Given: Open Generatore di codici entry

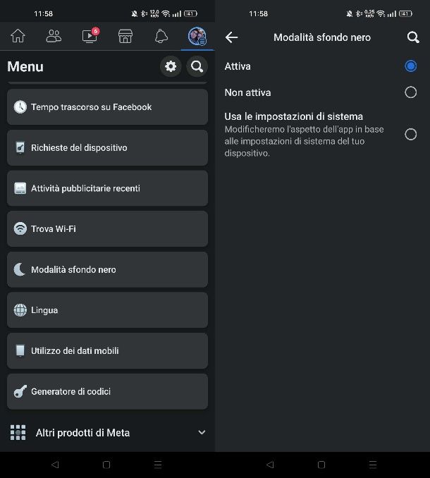Looking at the screenshot, I should (107, 391).
